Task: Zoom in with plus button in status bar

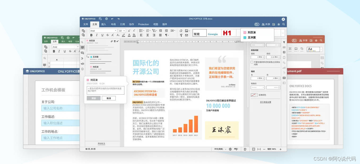Action: (x=280, y=149)
